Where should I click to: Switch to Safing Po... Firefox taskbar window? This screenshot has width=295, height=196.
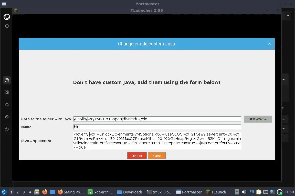(x=71, y=192)
